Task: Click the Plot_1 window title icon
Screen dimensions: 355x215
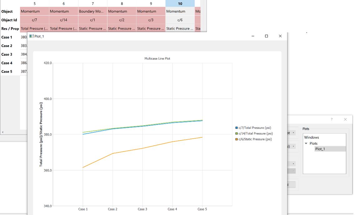Action: (31, 36)
